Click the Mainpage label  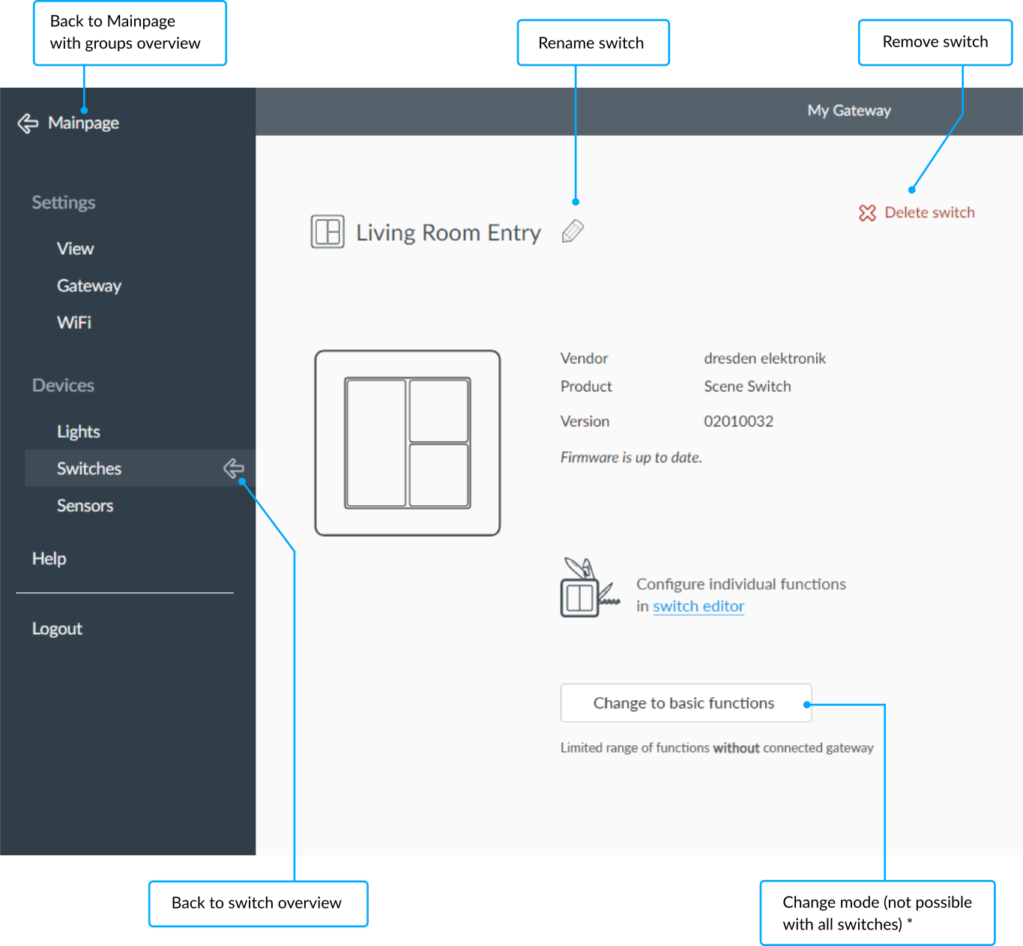83,123
